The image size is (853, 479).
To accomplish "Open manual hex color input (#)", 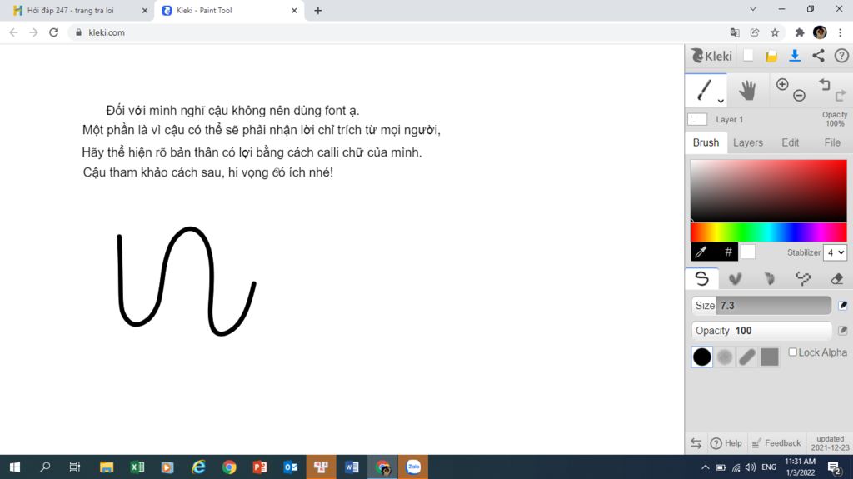I will click(x=728, y=252).
